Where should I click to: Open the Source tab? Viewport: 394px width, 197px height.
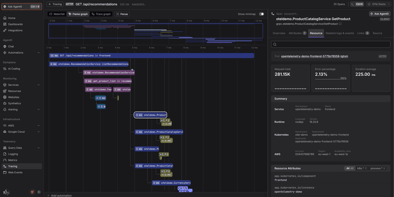click(x=377, y=33)
